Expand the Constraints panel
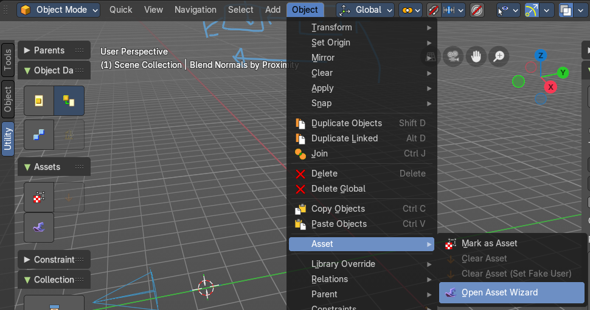Screen dimensions: 590x310 pyautogui.click(x=54, y=259)
